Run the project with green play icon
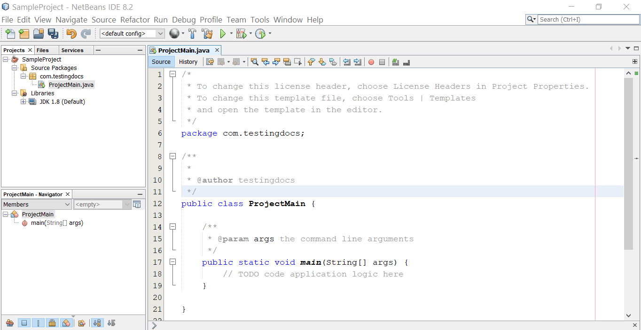641x330 pixels. [223, 33]
